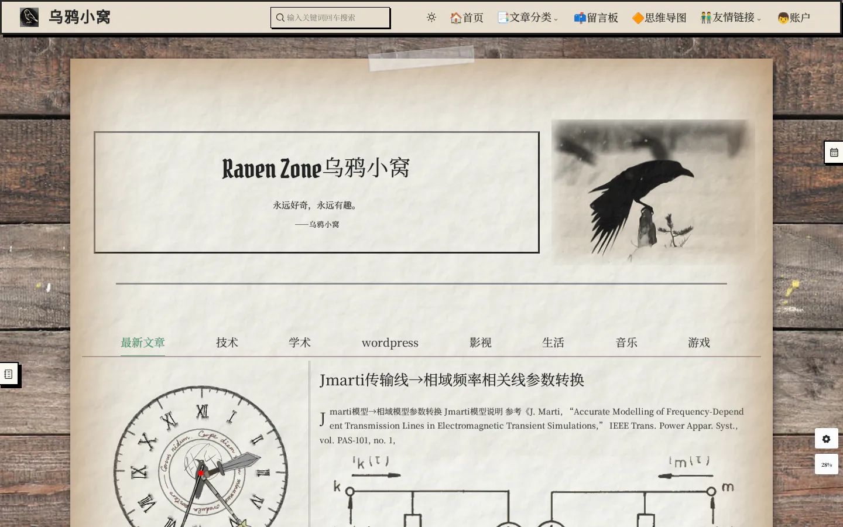
Task: Switch to the 生活 tab
Action: click(553, 343)
